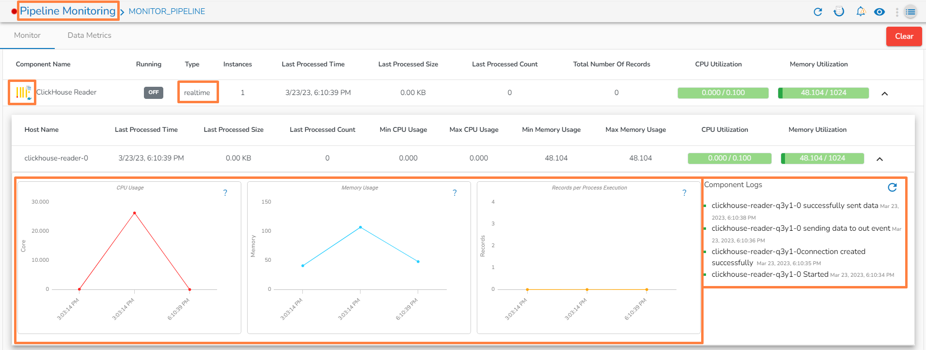The width and height of the screenshot is (926, 350).
Task: Click the 'Records per Process Execution' chart title
Action: tap(589, 188)
